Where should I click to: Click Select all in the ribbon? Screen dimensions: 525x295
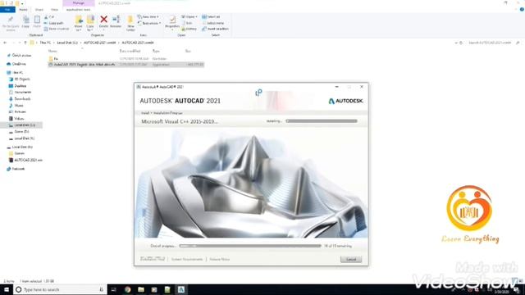211,16
